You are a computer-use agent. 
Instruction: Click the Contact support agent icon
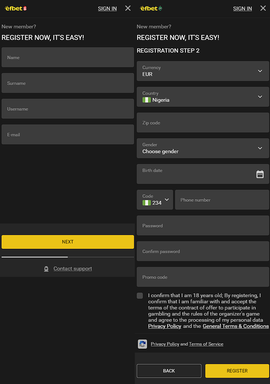click(x=46, y=269)
